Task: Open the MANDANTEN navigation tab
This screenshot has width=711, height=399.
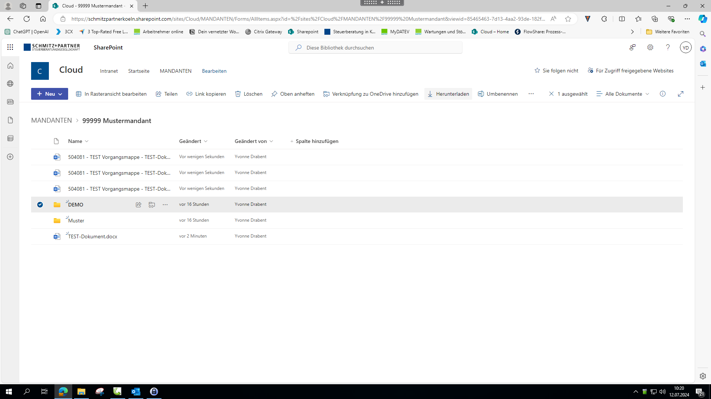Action: point(176,71)
